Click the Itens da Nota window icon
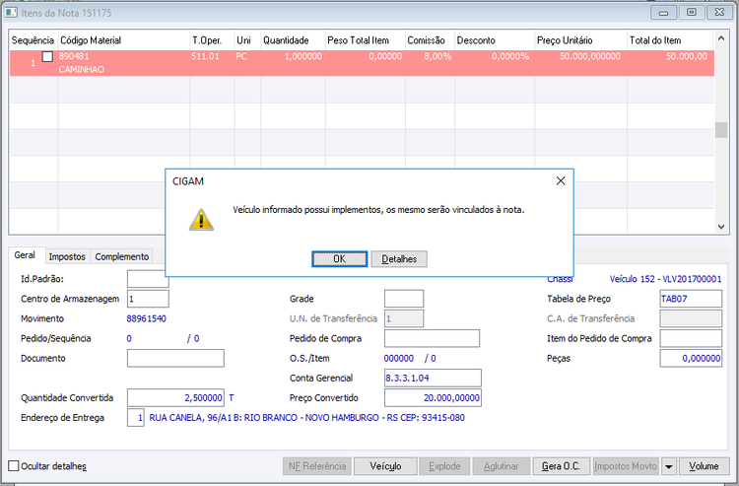739x486 pixels. [x=11, y=13]
